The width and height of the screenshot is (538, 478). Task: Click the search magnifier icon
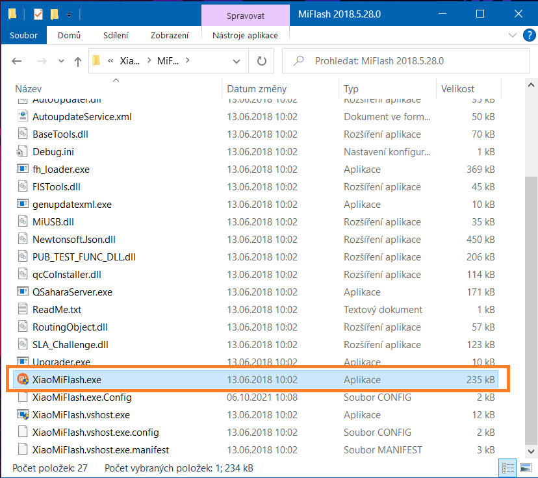point(298,60)
